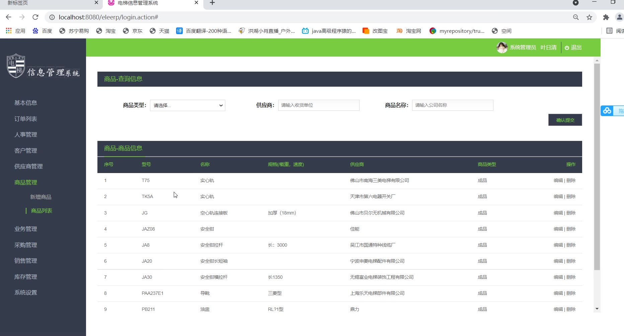Screen dimensions: 624x336
Task: Focus the 供应商 input field
Action: [319, 105]
